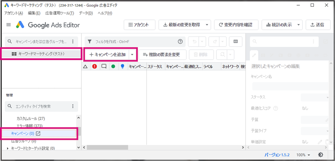This screenshot has height=161, width=335.
Task: Open the column chooser icon
Action: click(236, 42)
